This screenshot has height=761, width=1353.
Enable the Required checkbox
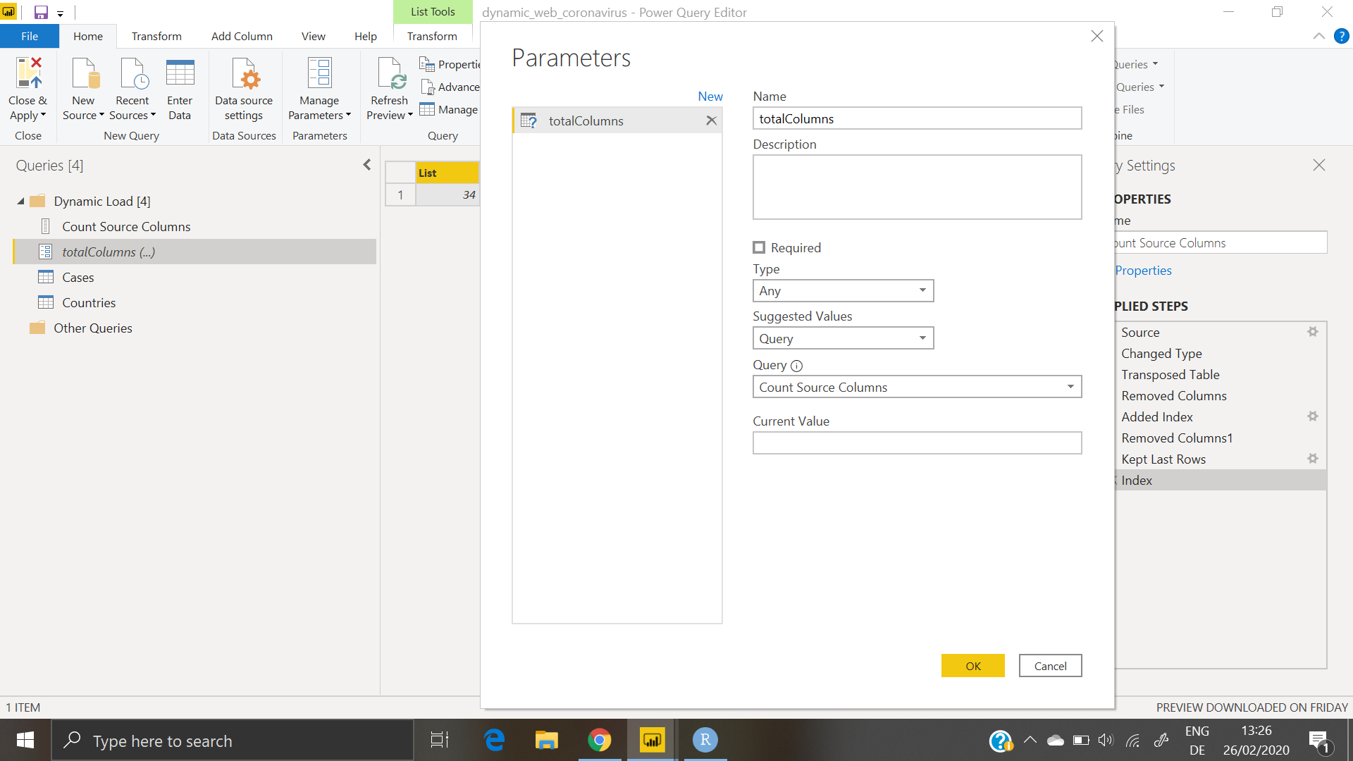click(x=759, y=247)
